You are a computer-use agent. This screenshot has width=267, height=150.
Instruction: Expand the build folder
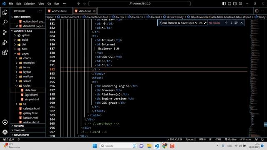[28, 40]
